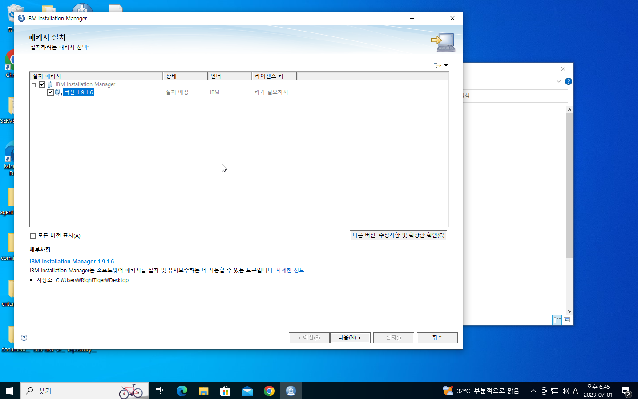Select IBM Installation Manager package row

(x=85, y=84)
